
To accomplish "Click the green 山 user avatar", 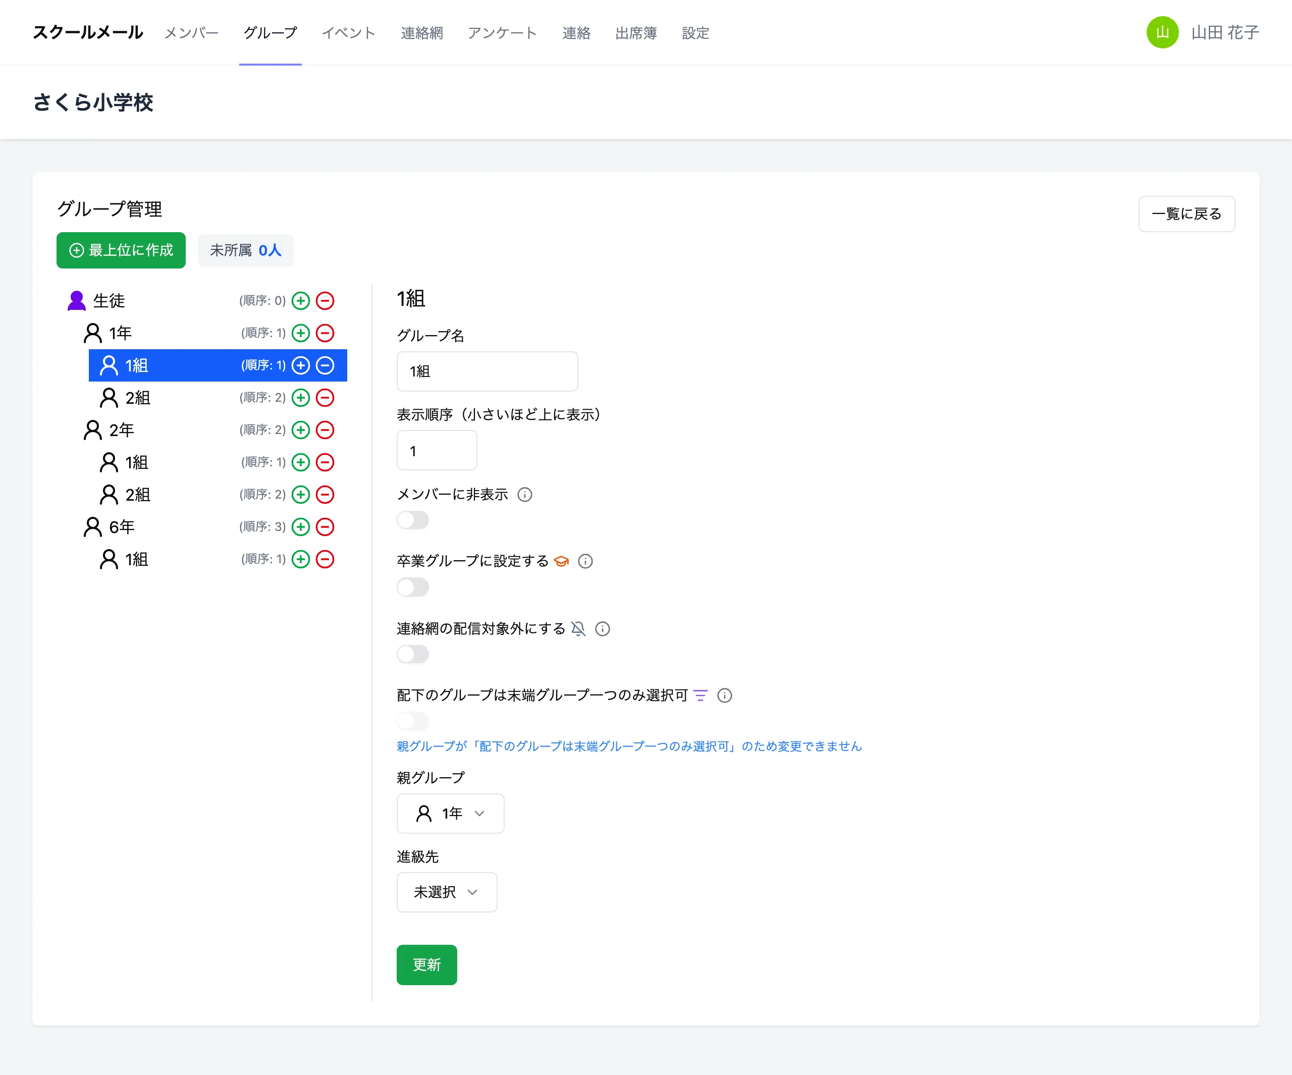I will [x=1162, y=32].
